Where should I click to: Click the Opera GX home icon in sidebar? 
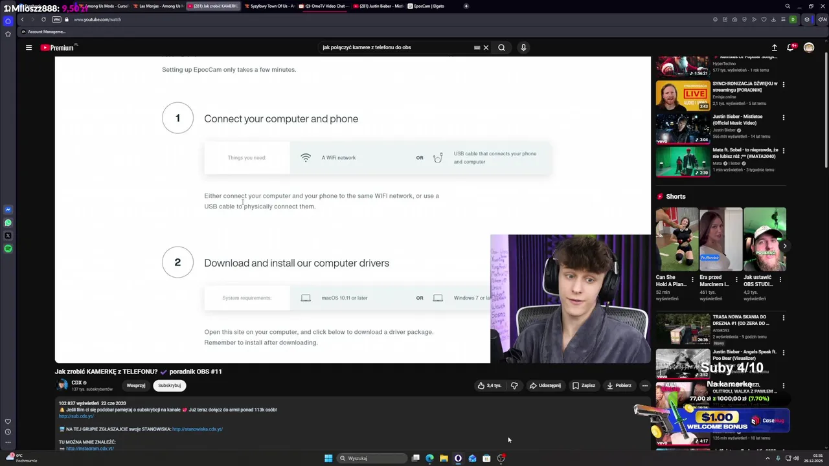[8, 21]
